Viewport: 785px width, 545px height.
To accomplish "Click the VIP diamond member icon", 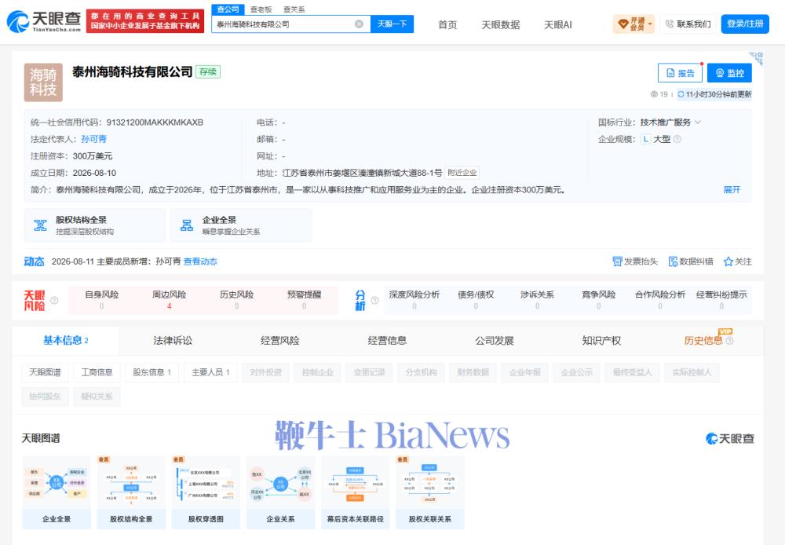I will pyautogui.click(x=623, y=24).
